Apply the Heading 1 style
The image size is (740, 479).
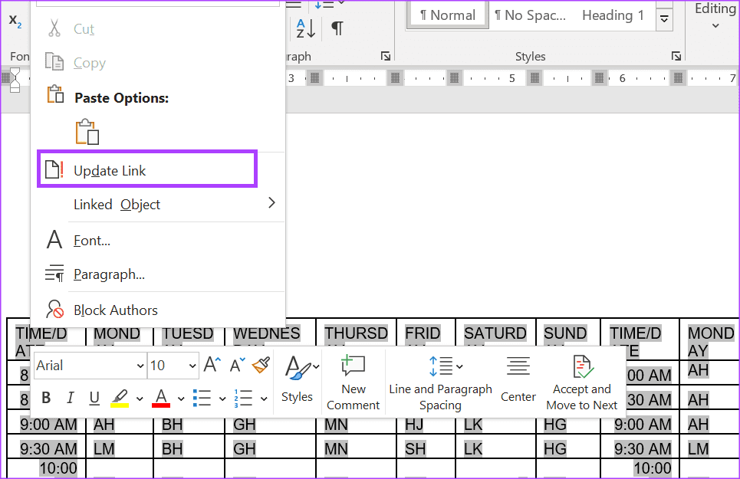612,15
